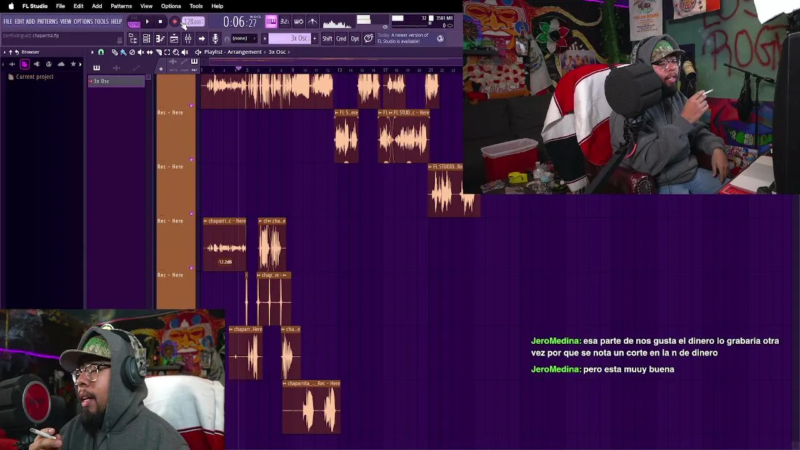The image size is (800, 450).
Task: Click browser audio waveform tab icon
Action: coord(12,64)
